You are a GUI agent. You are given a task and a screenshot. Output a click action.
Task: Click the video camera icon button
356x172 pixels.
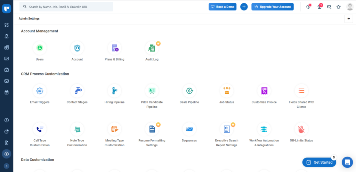click(x=348, y=19)
